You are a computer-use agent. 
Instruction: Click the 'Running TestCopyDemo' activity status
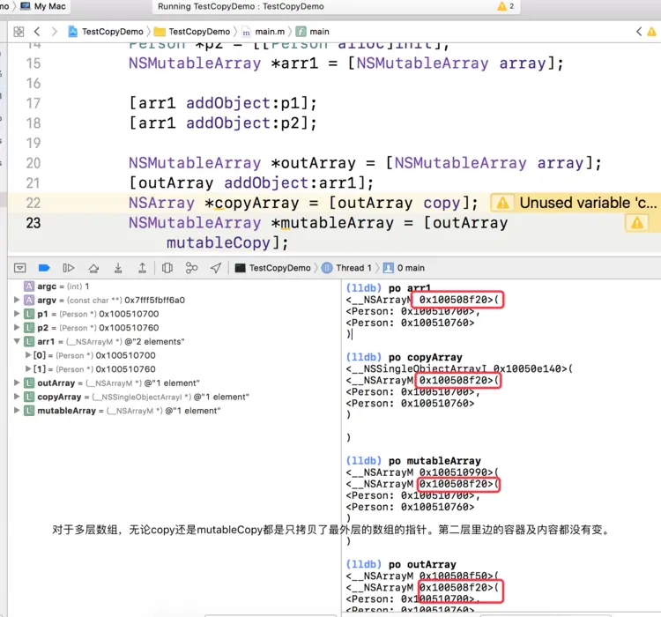(241, 6)
